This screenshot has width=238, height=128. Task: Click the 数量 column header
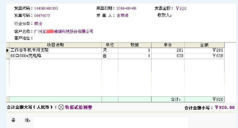click(135, 45)
